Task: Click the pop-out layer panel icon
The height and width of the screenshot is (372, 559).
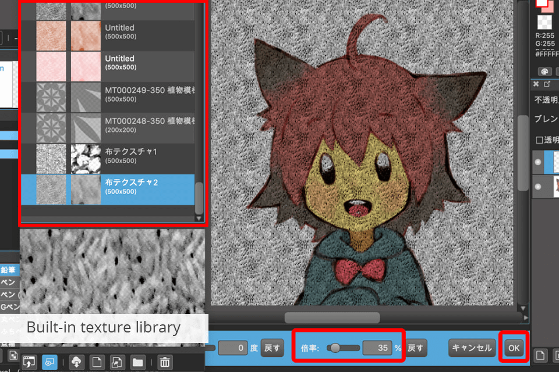Action: (x=547, y=84)
